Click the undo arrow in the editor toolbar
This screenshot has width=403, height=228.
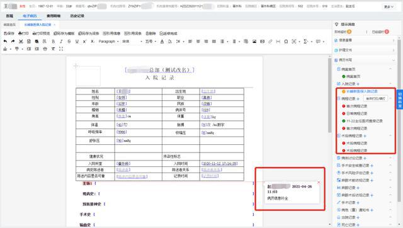(x=5, y=42)
